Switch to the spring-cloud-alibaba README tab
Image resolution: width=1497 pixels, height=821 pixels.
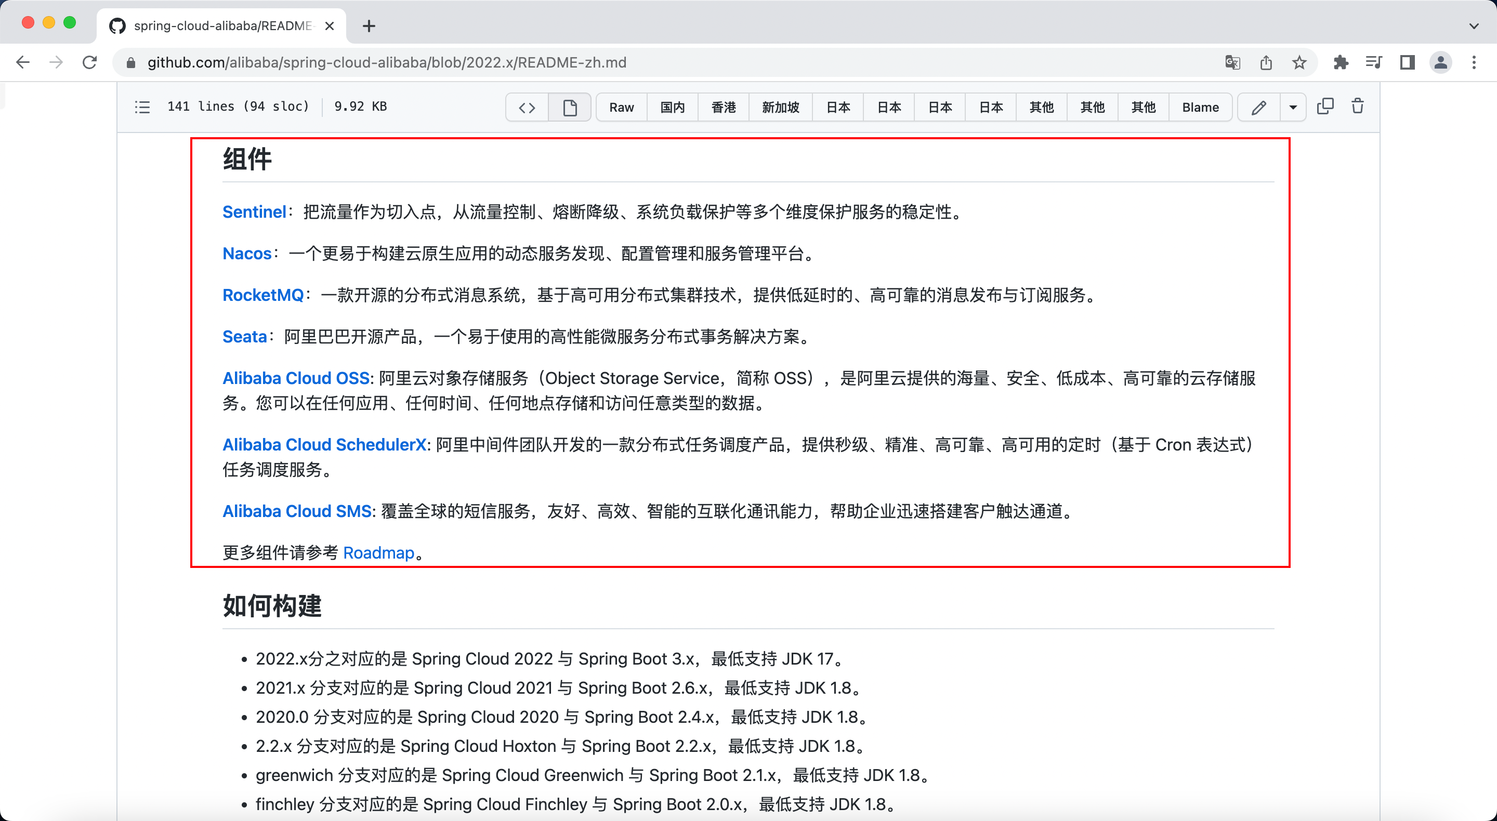pyautogui.click(x=221, y=25)
